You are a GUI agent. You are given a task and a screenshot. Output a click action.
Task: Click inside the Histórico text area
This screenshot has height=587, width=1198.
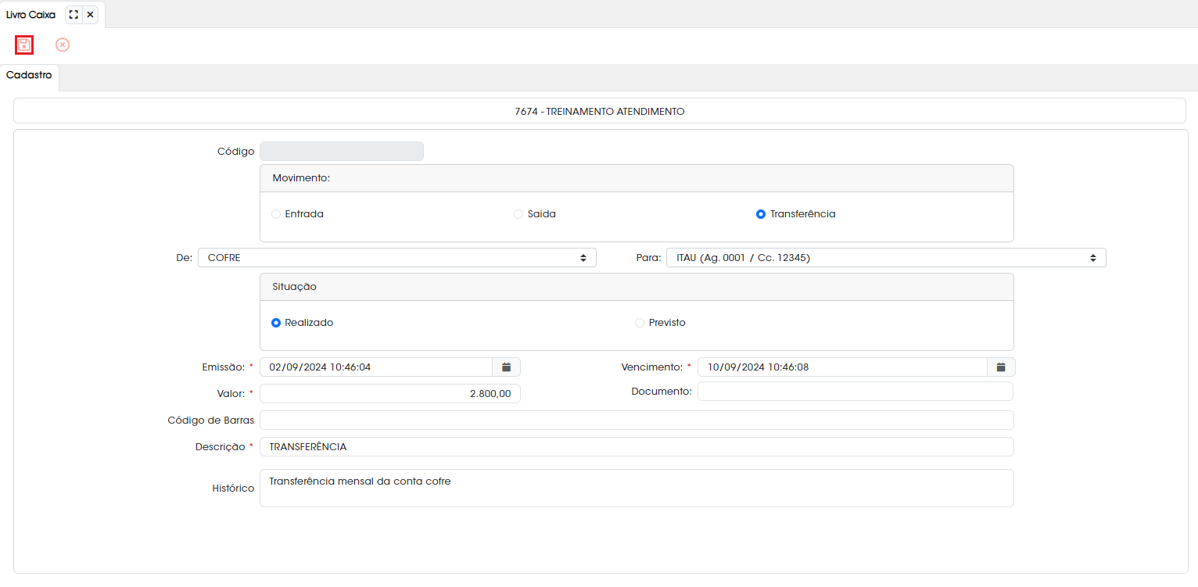pyautogui.click(x=637, y=488)
